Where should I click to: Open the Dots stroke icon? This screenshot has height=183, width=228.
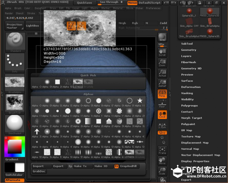(15, 63)
